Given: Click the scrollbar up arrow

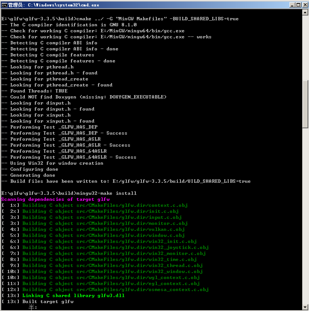Looking at the screenshot, I should [x=305, y=12].
